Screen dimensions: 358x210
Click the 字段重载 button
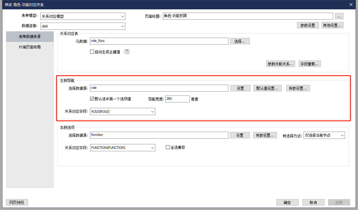(x=309, y=64)
